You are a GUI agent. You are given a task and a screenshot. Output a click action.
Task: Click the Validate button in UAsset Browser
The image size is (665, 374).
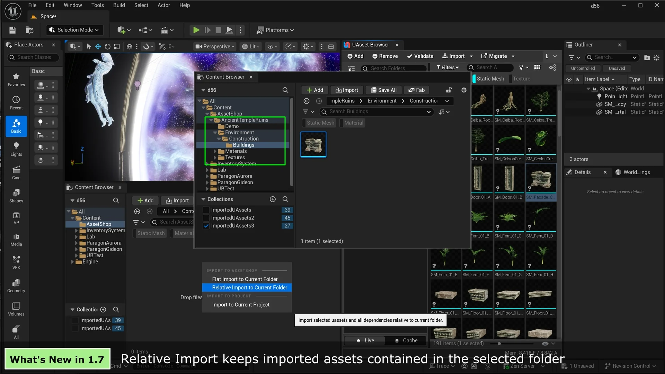pyautogui.click(x=420, y=56)
